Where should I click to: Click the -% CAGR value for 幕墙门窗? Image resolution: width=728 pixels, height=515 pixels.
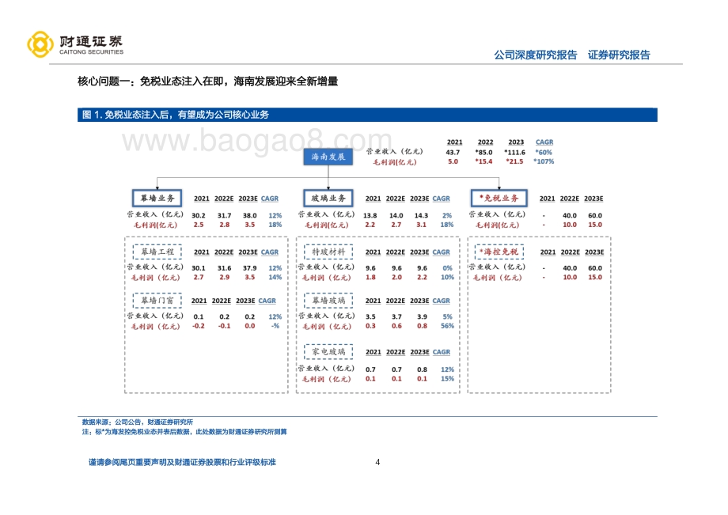pos(275,326)
